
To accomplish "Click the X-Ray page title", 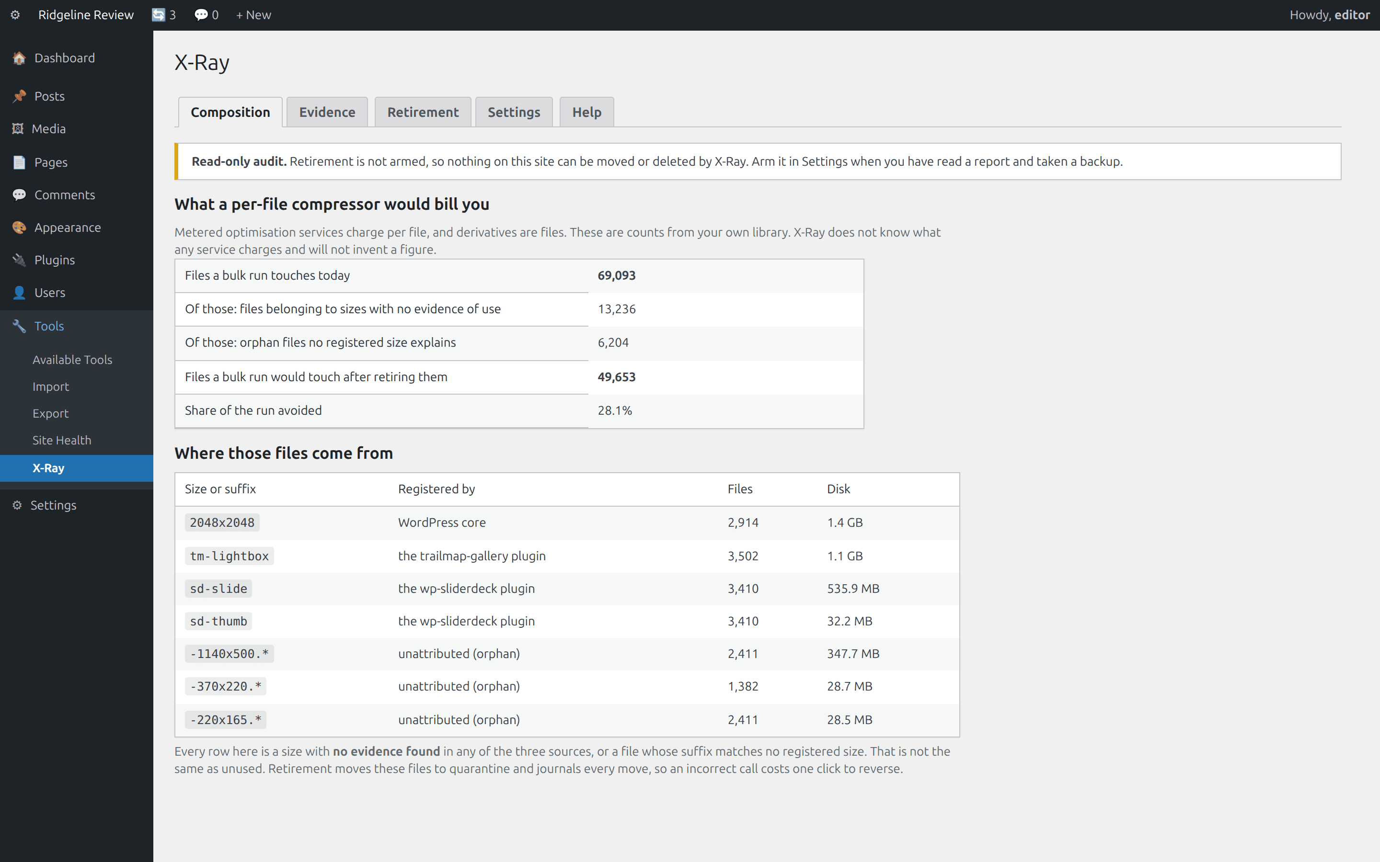I will (202, 63).
